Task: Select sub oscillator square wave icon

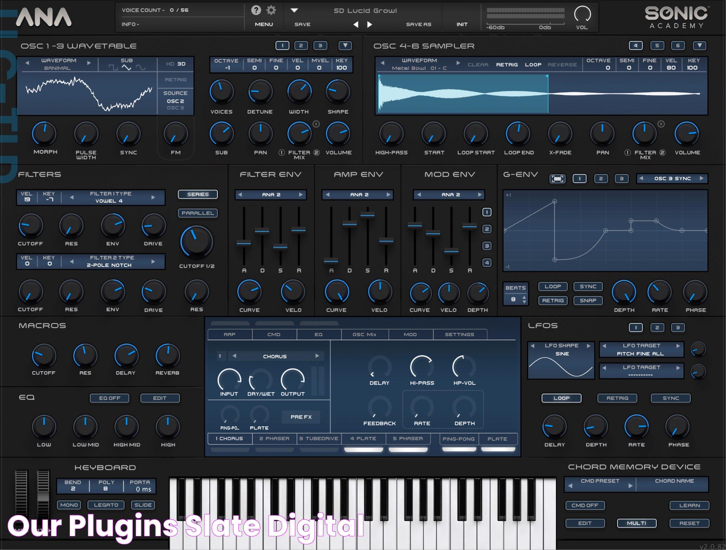Action: (x=113, y=67)
